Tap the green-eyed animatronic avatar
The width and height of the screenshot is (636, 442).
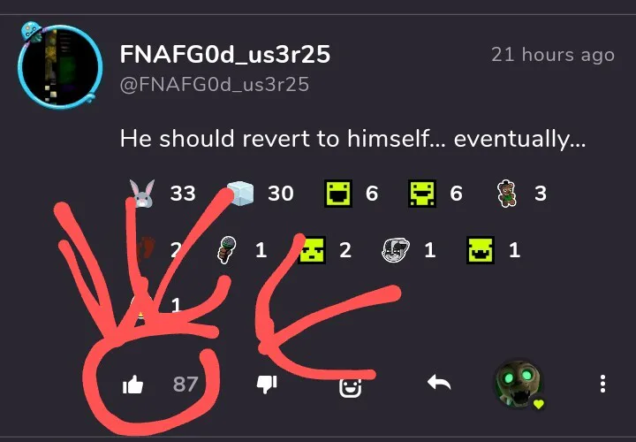coord(519,385)
